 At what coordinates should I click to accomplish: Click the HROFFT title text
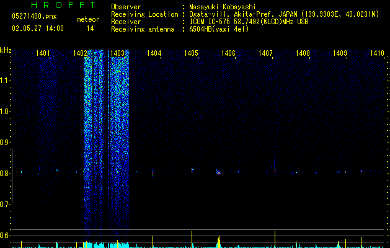pyautogui.click(x=63, y=5)
